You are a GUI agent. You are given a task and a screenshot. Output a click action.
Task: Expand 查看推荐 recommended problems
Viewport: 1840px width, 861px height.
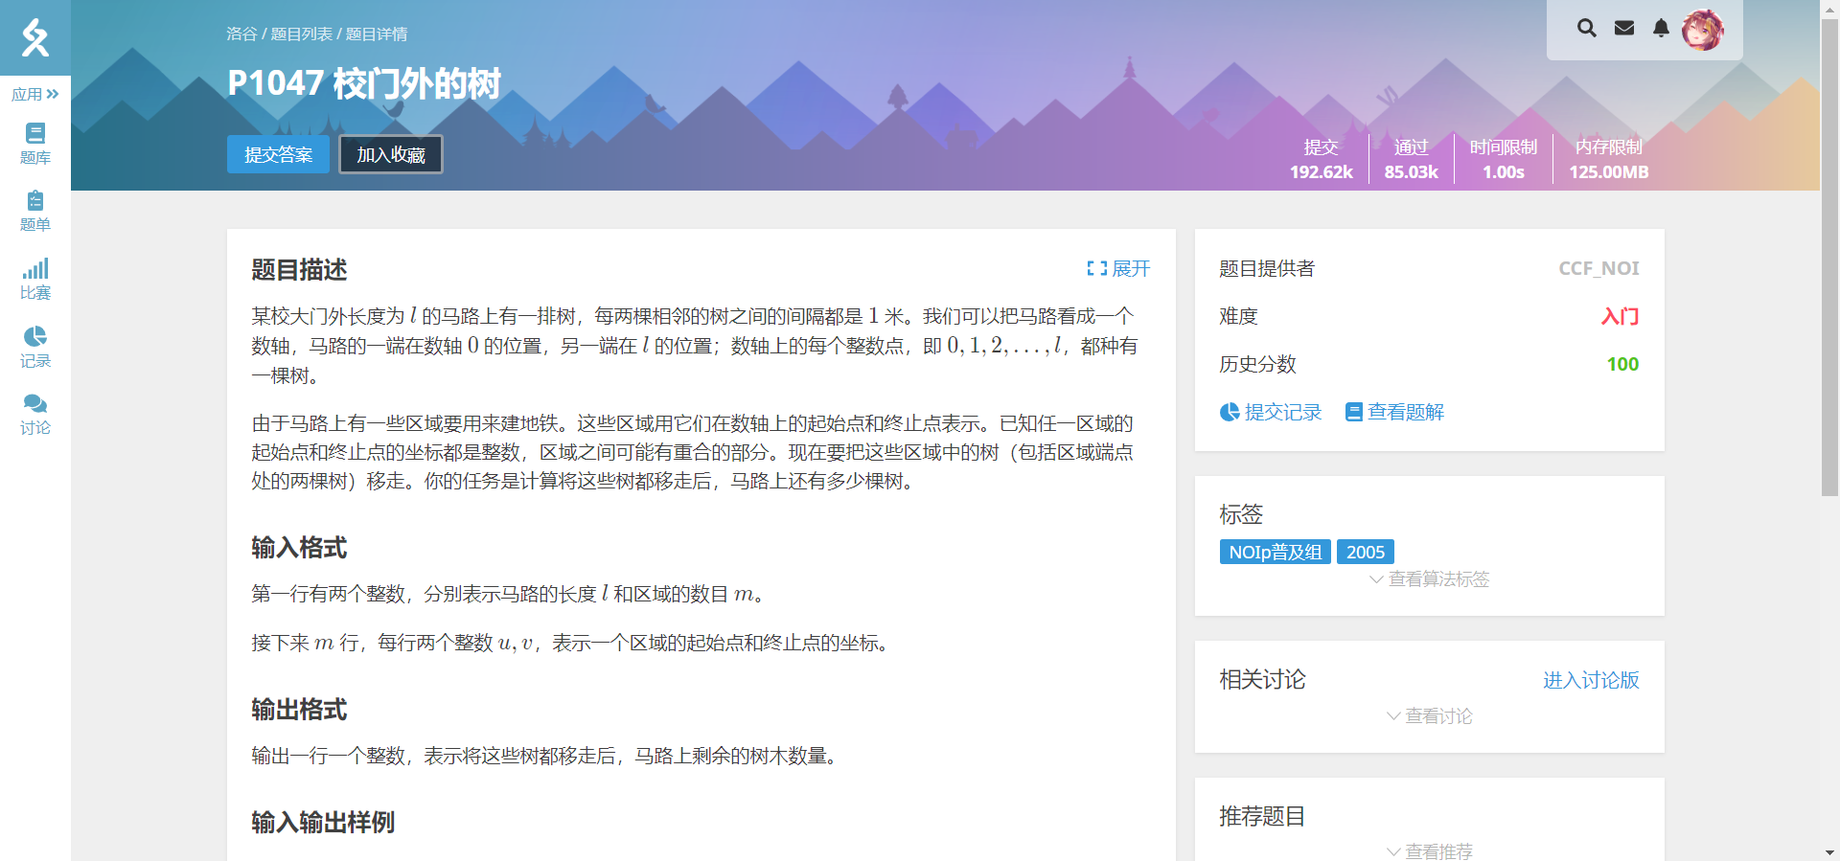pos(1429,850)
